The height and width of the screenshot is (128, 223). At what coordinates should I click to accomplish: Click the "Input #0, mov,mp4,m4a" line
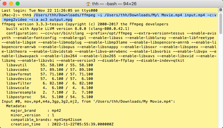tap(88, 101)
